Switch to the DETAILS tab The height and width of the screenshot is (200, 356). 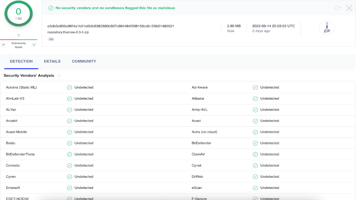pyautogui.click(x=52, y=61)
